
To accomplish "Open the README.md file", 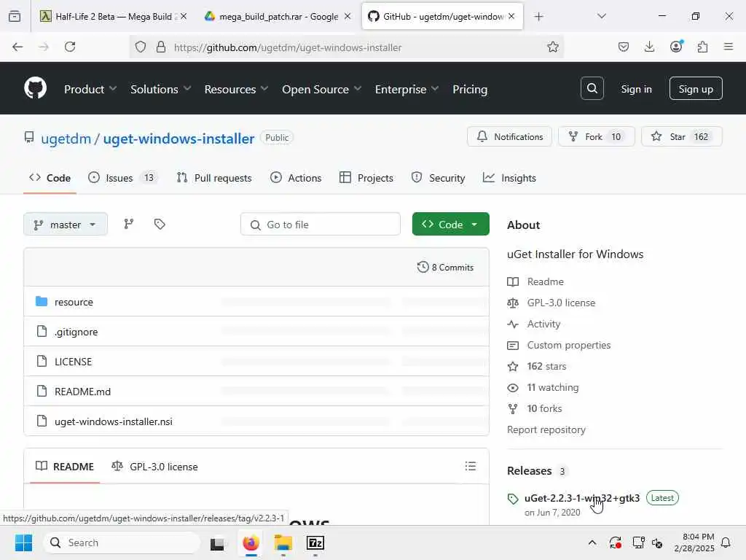I will 83,392.
